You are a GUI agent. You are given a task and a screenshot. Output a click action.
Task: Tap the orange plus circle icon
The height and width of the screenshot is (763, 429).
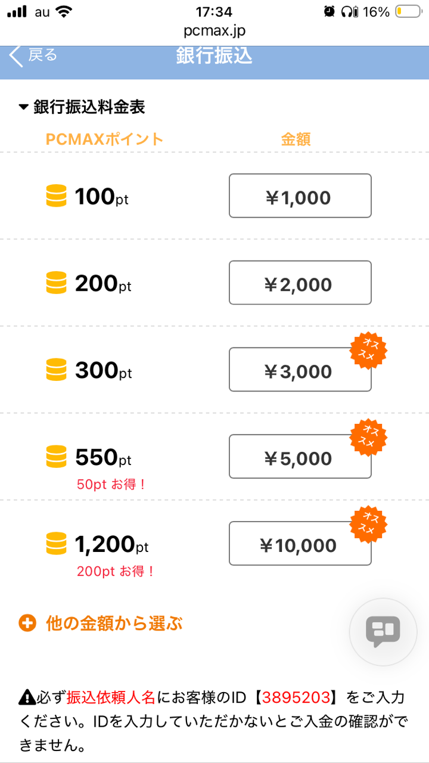pyautogui.click(x=27, y=624)
